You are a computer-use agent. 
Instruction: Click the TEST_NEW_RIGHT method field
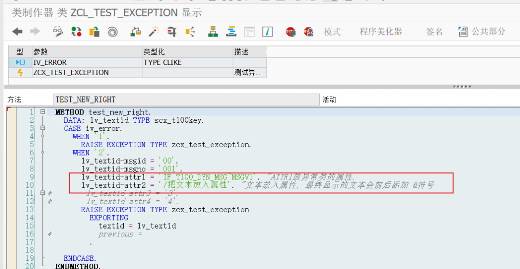[x=187, y=100]
